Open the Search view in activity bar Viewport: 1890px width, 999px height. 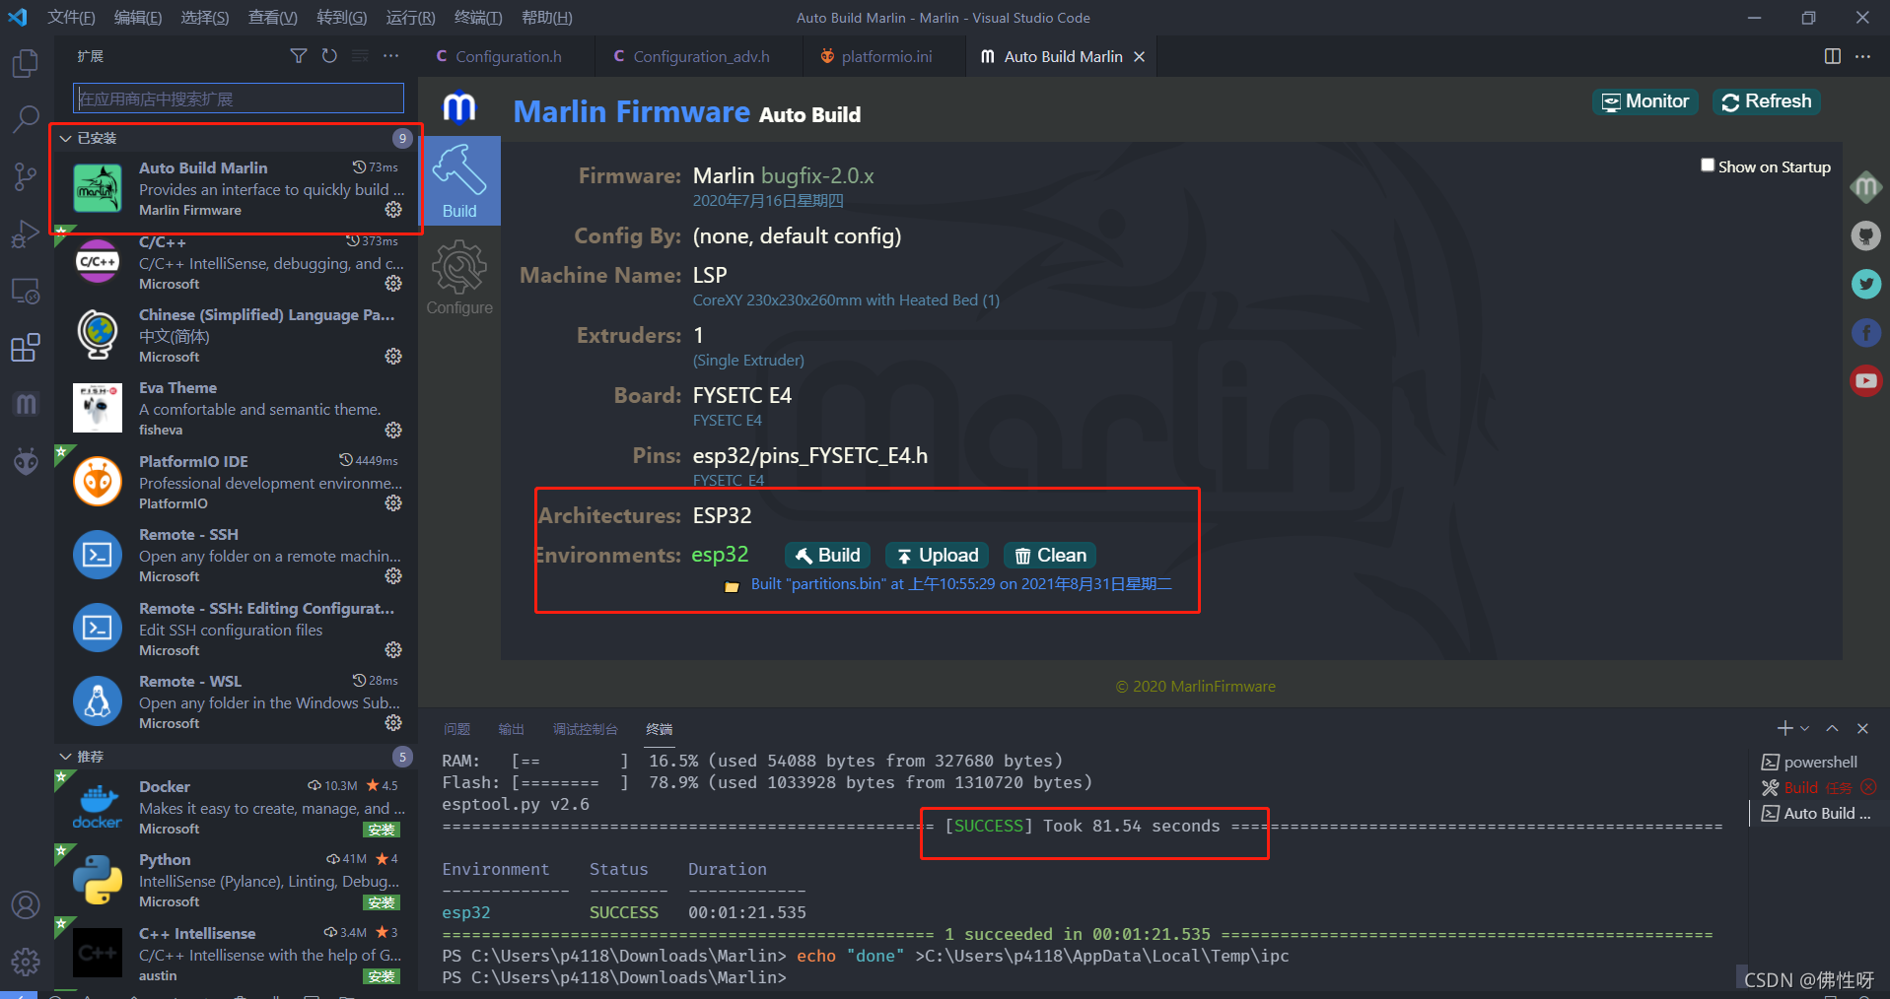click(x=25, y=120)
